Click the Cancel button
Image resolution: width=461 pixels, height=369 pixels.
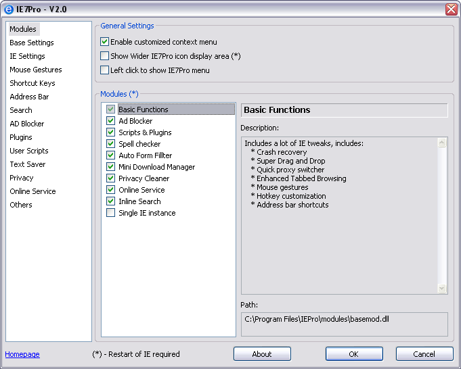tap(424, 354)
